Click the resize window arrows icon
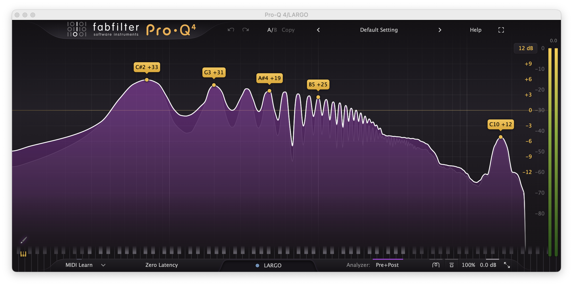This screenshot has width=573, height=286. (x=507, y=265)
